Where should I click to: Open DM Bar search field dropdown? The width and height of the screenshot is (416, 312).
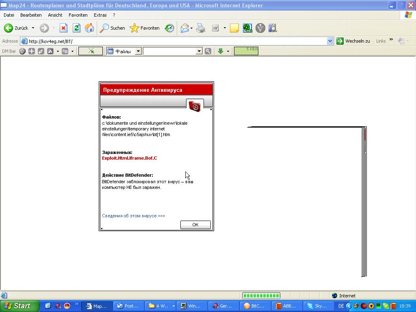coord(199,51)
